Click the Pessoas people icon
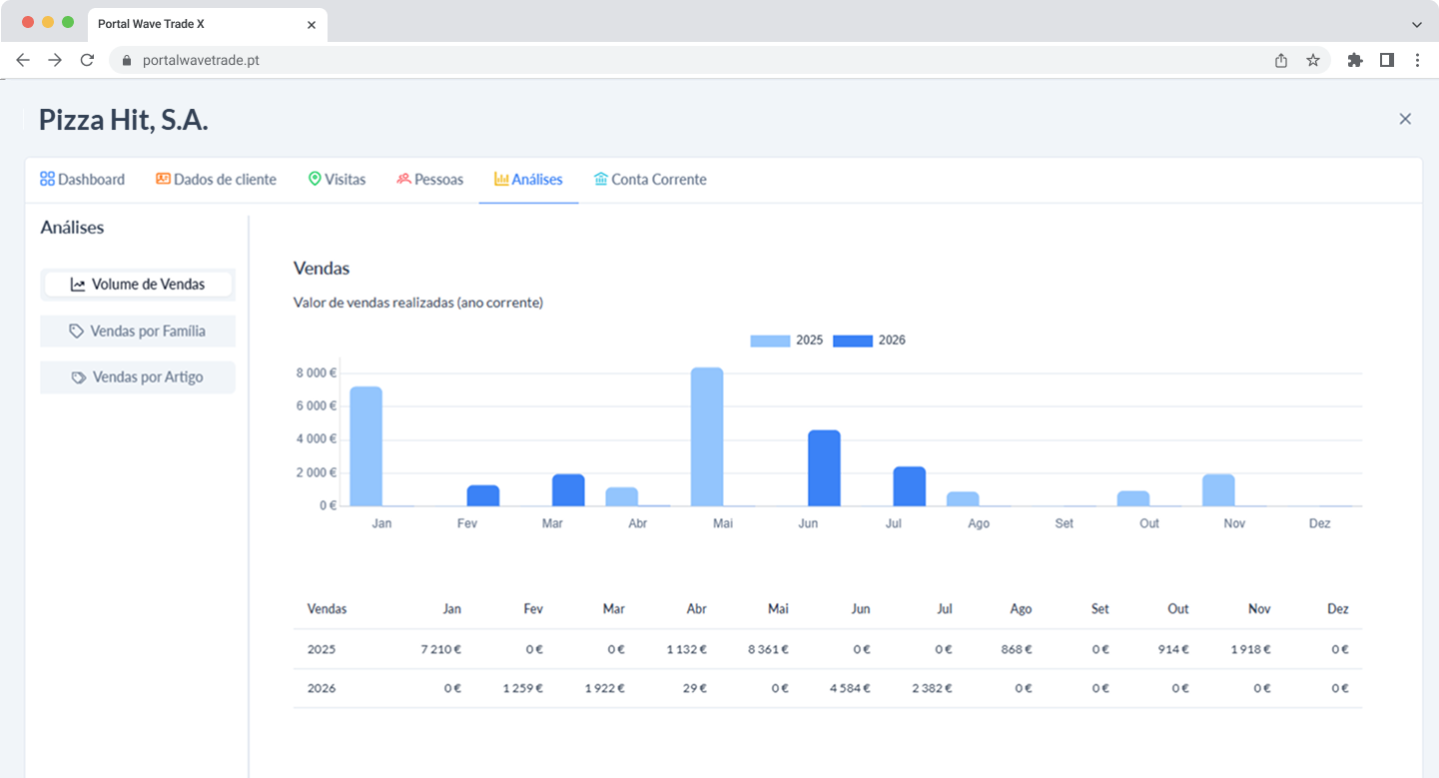Screen dimensions: 1439x778 [403, 180]
